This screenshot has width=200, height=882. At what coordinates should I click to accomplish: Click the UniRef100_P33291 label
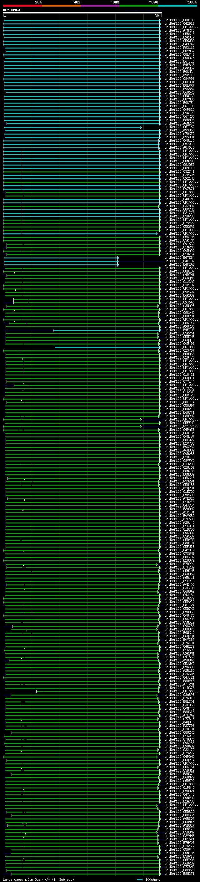tap(179, 482)
